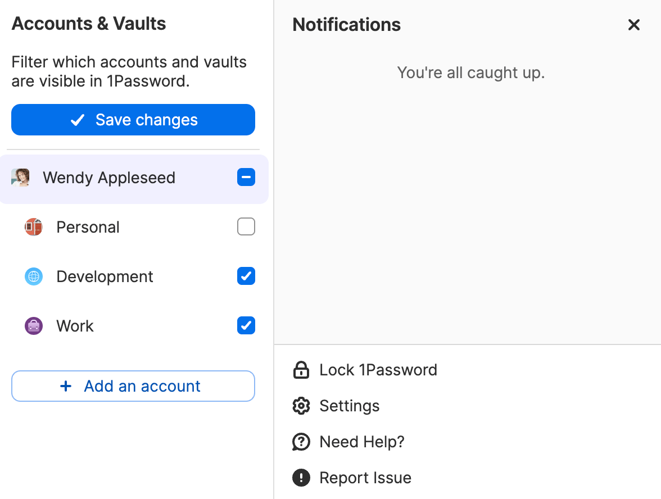Screen dimensions: 661x499
Task: Choose the Need Help? menu option
Action: pyautogui.click(x=361, y=442)
